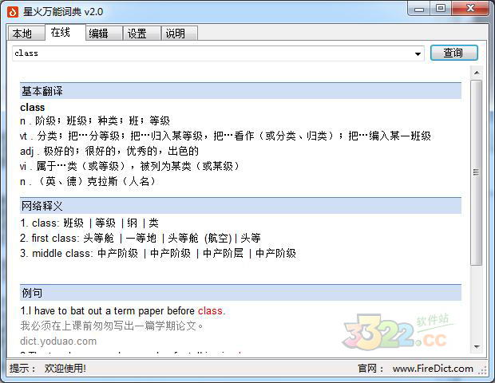Click the 例句 section header
This screenshot has height=383, width=495.
(240, 293)
